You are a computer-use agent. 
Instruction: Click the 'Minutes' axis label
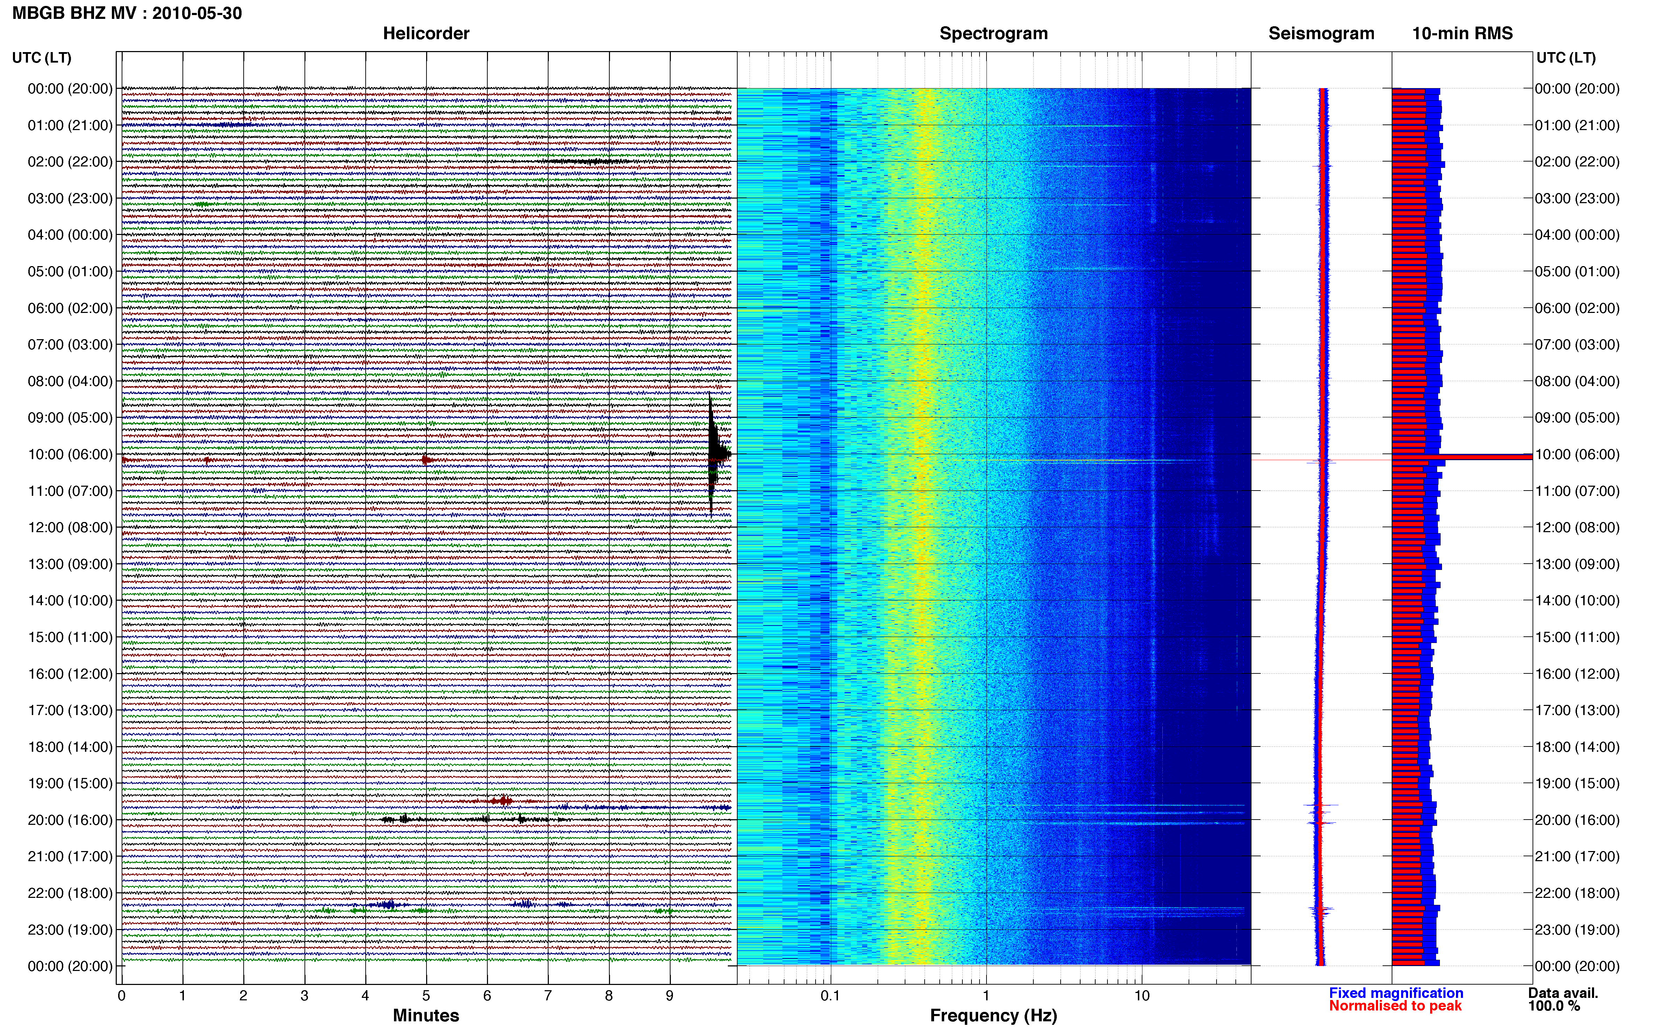click(x=426, y=1015)
